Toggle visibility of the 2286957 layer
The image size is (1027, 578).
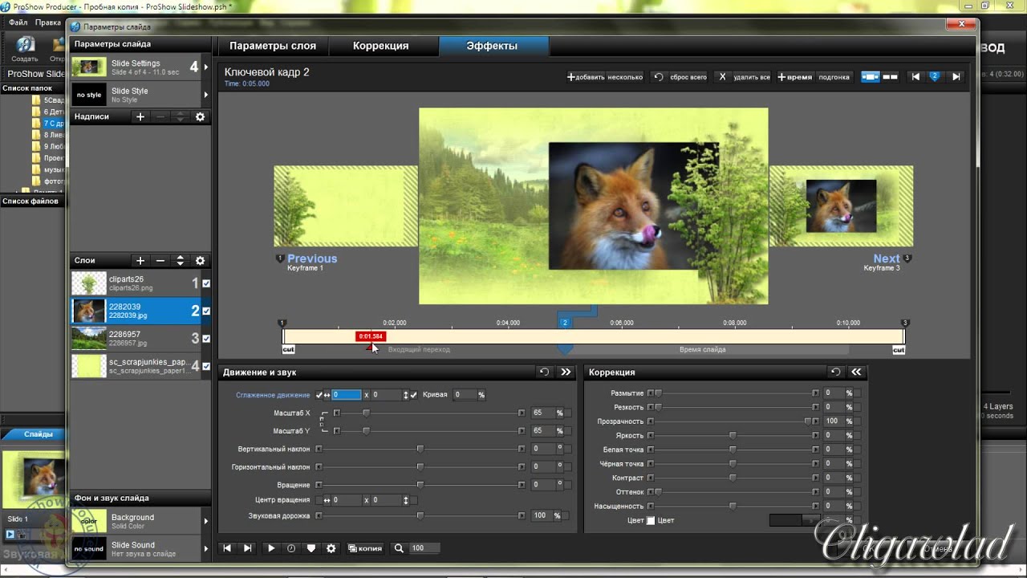pos(206,339)
